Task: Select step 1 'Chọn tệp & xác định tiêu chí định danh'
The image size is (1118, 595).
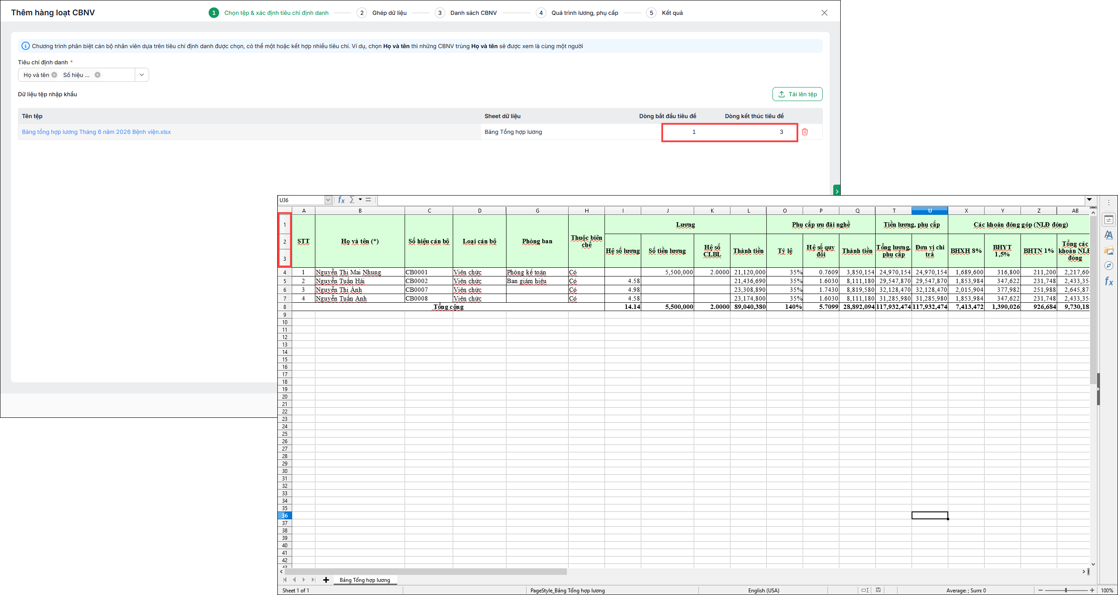Action: click(x=269, y=13)
